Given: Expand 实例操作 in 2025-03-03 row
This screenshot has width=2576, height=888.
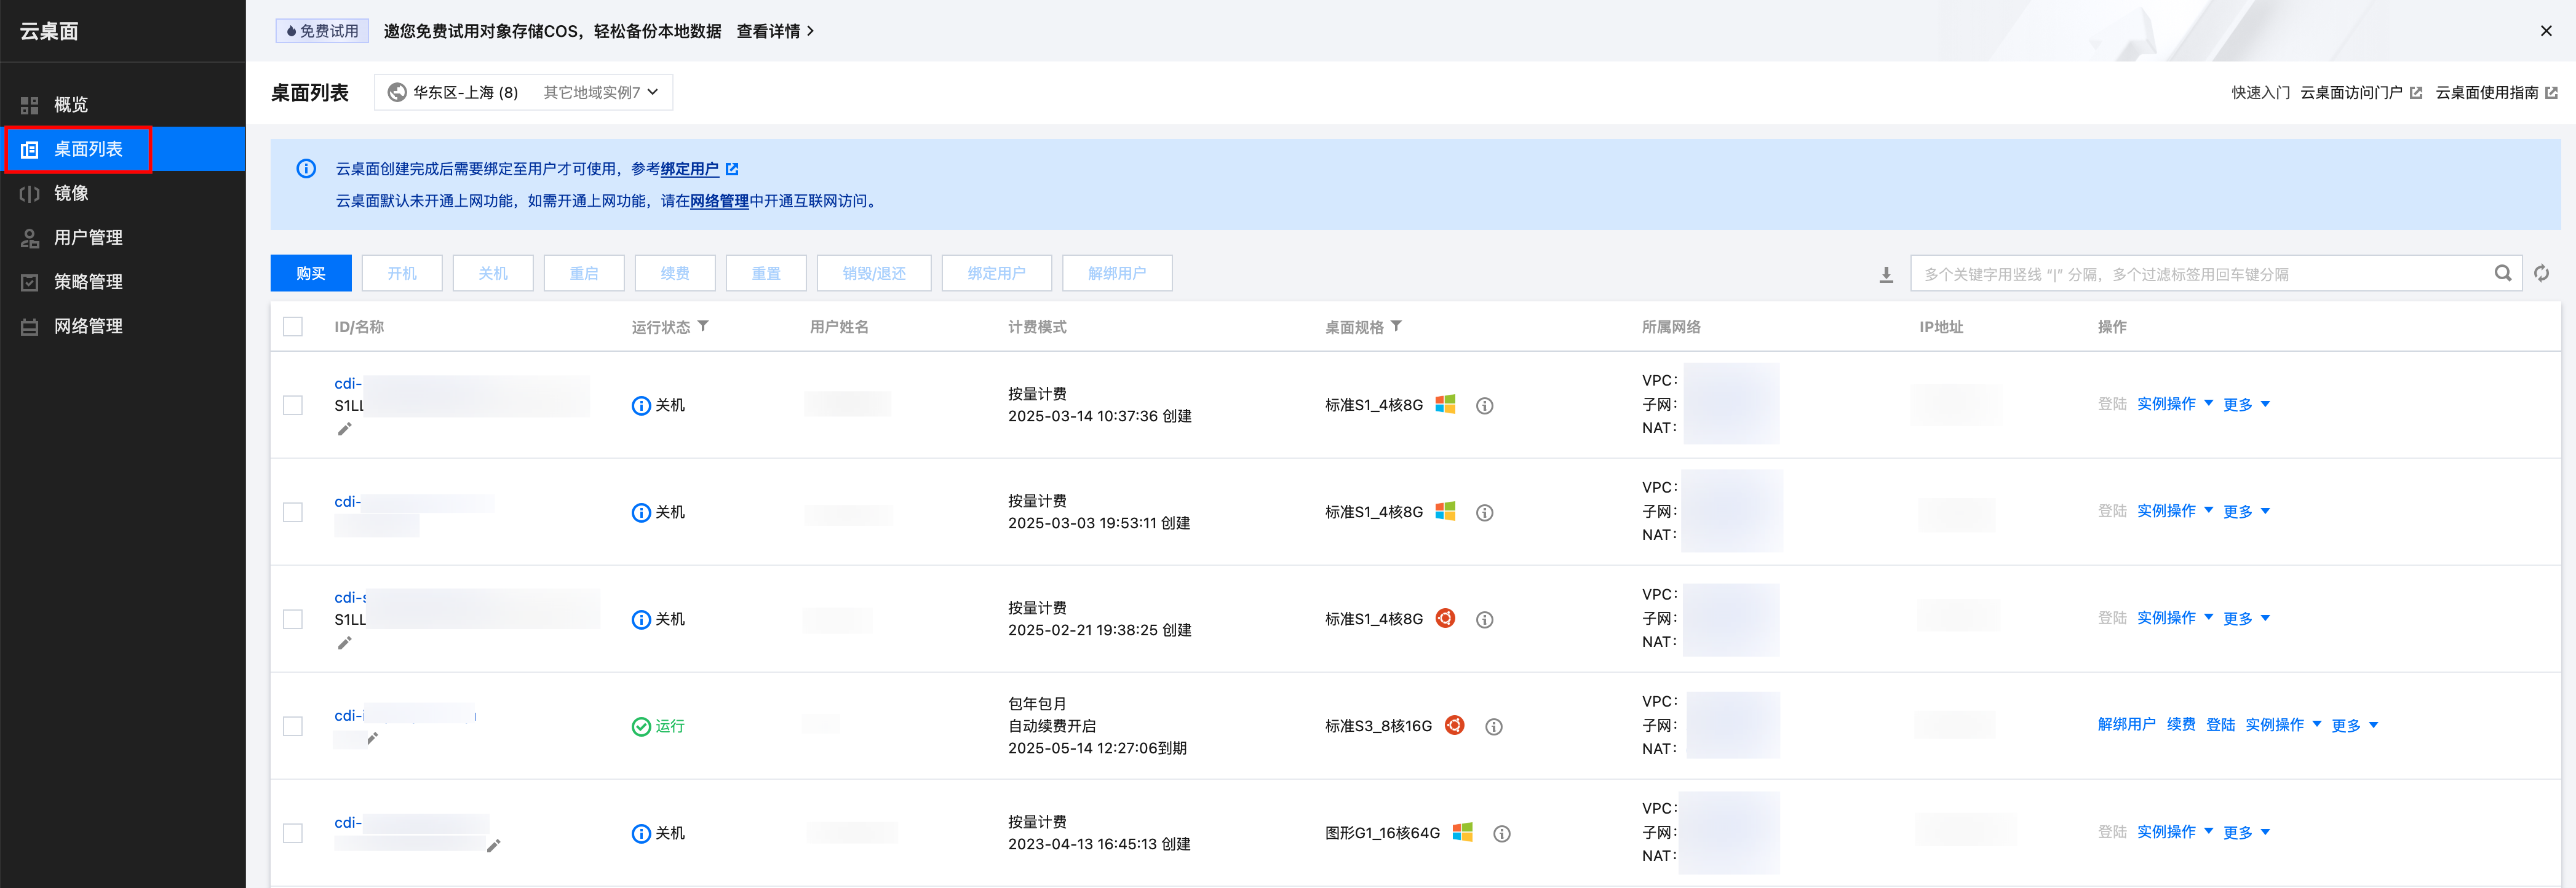Looking at the screenshot, I should click(x=2175, y=511).
